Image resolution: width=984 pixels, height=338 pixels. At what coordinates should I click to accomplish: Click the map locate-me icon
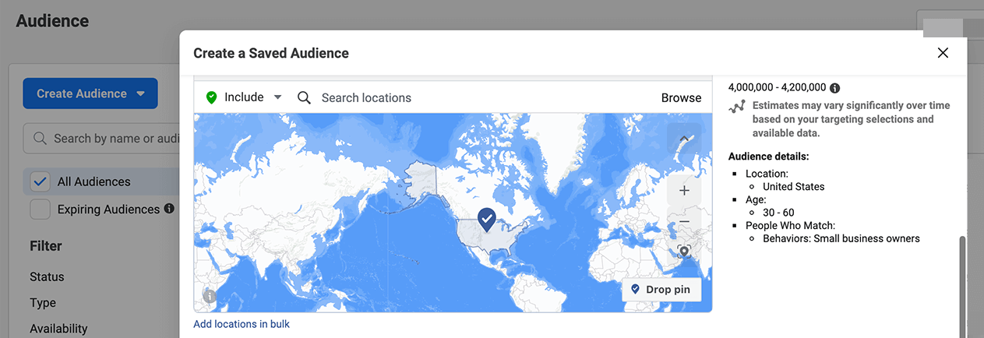point(684,252)
